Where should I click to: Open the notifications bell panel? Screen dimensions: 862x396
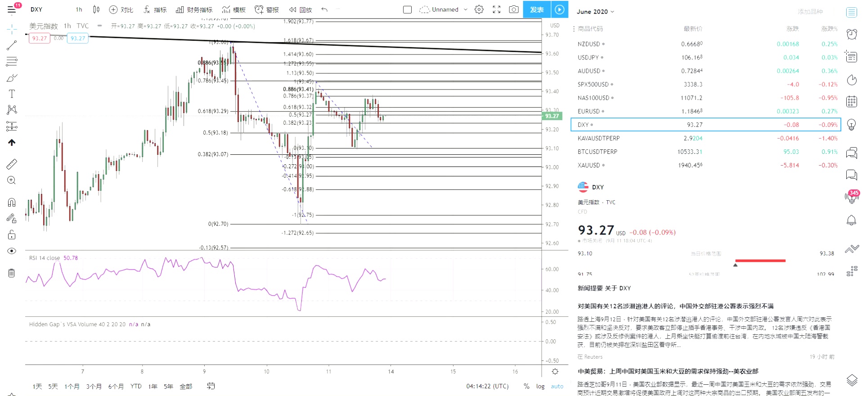coord(851,220)
